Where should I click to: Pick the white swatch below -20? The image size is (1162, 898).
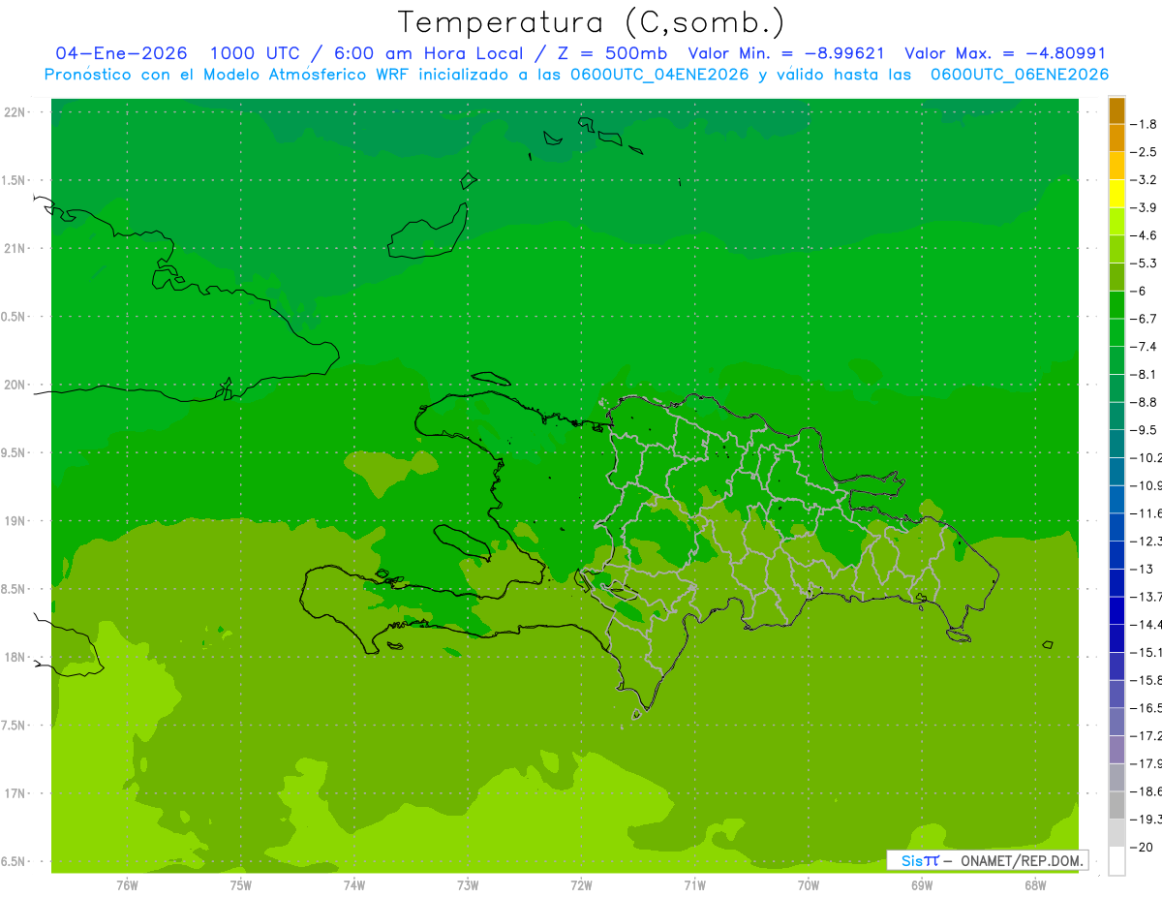(x=1116, y=861)
